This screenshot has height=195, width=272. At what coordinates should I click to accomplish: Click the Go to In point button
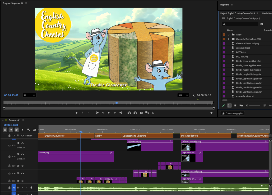point(97,113)
